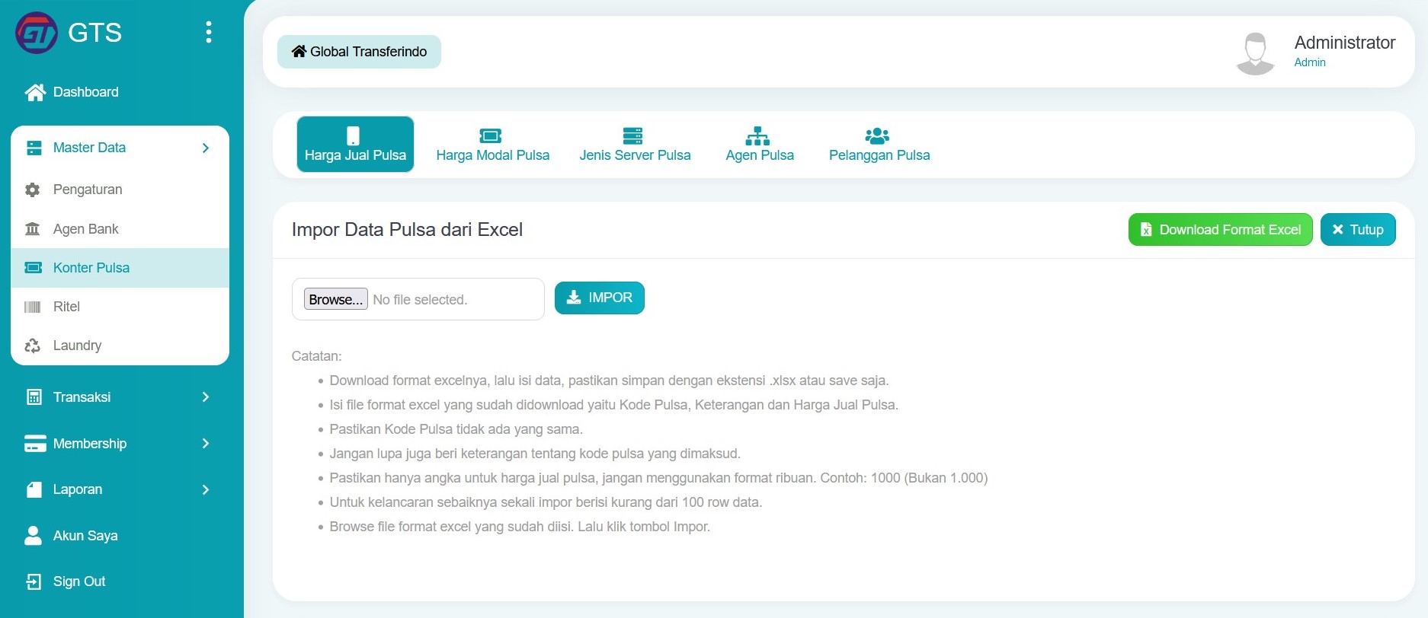Click the note about format ribuan
Viewport: 1428px width, 618px height.
click(x=658, y=478)
